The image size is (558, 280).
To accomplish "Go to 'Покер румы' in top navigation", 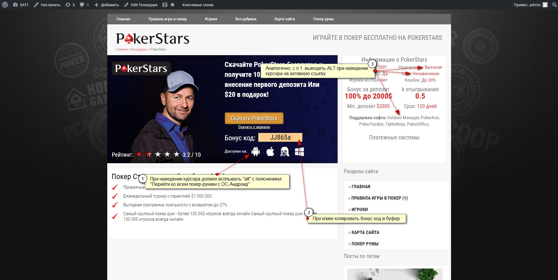I will pos(323,19).
